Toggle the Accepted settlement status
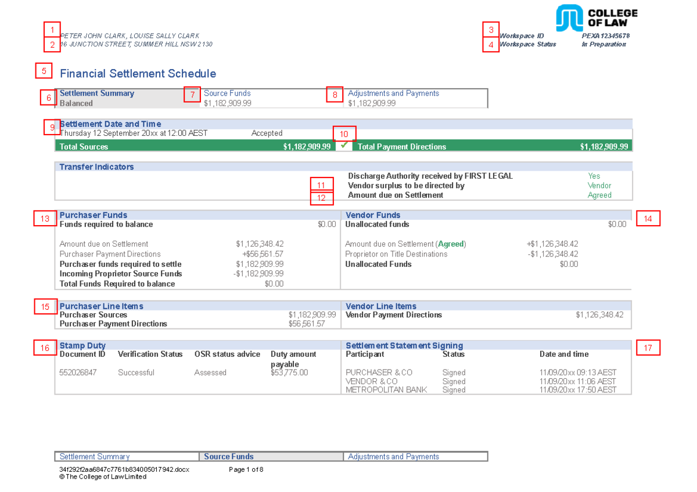 [267, 133]
